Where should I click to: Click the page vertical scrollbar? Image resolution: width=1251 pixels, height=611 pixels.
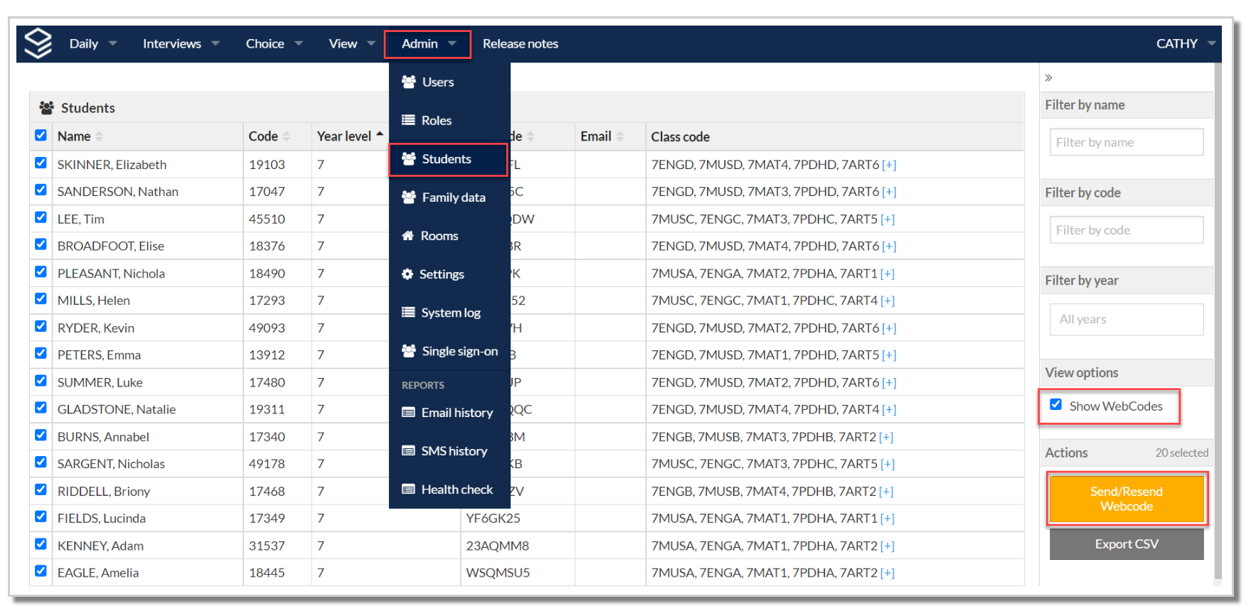[1218, 320]
